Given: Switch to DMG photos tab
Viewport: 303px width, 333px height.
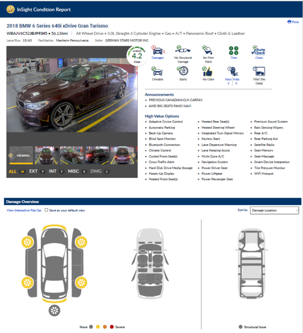Looking at the screenshot, I should click(x=100, y=171).
